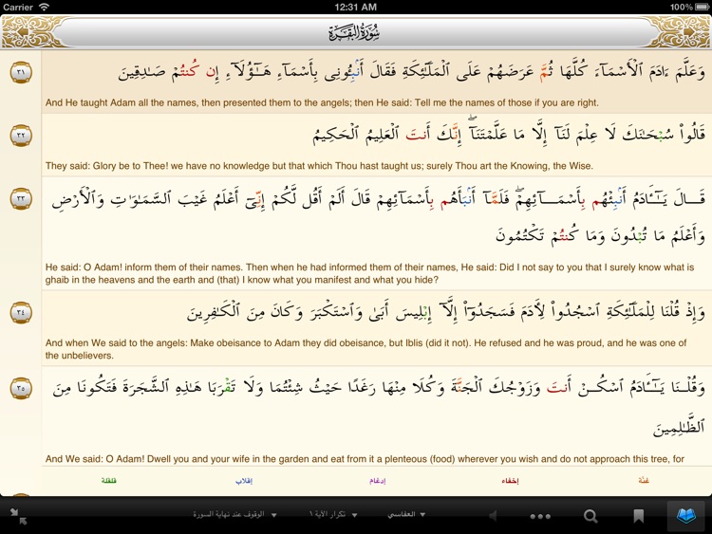The height and width of the screenshot is (534, 712).
Task: Open the bookmarks ribbon icon
Action: 639,516
